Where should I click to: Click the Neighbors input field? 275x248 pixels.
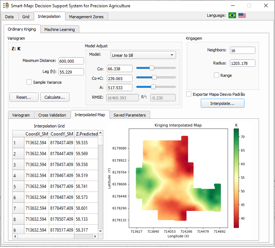(x=243, y=50)
